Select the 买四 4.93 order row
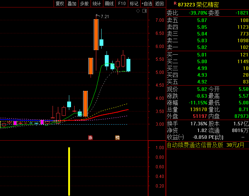Image resolution: width=249 pixels, height=196 pixels. click(207, 75)
